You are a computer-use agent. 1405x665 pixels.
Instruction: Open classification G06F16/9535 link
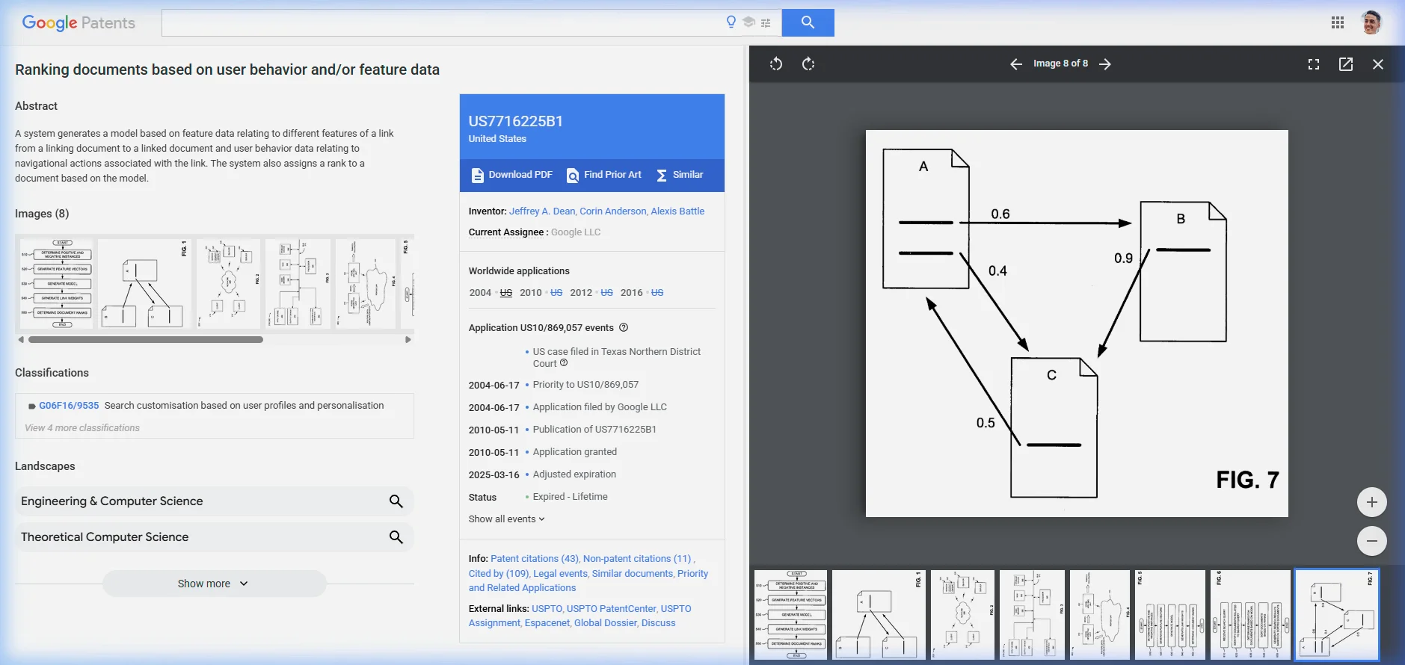(x=69, y=406)
